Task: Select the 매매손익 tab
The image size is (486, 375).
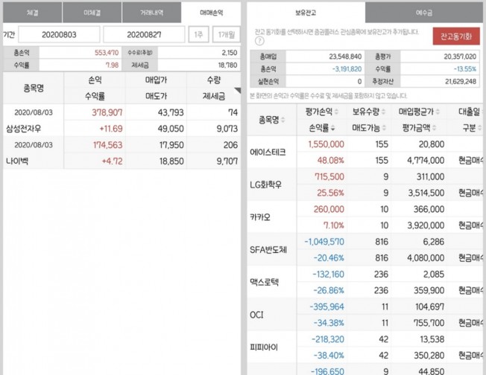Action: [211, 13]
